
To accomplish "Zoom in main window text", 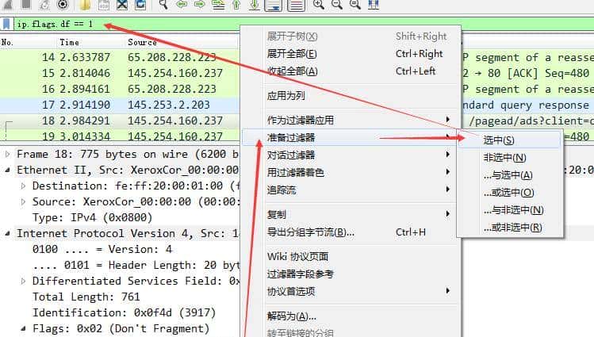I will (319, 4).
